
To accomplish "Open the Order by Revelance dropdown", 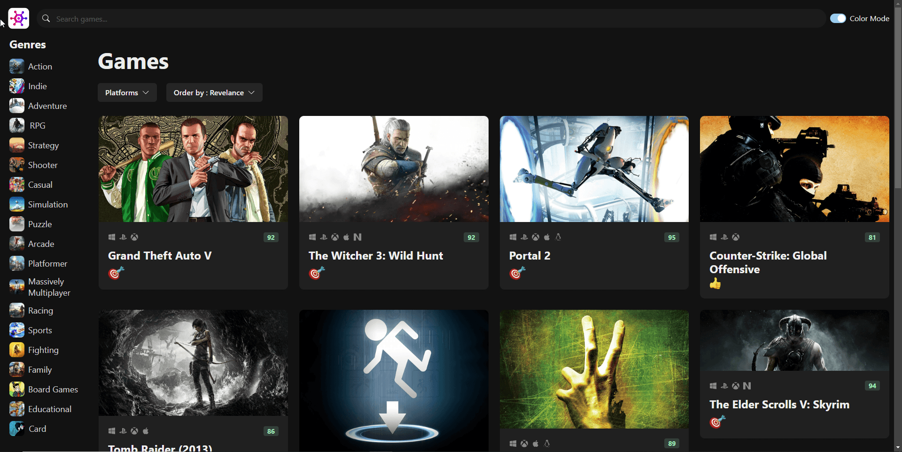I will click(x=214, y=92).
